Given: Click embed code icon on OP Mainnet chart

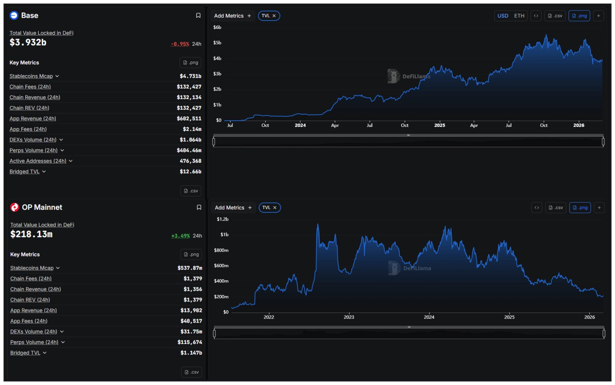Looking at the screenshot, I should [x=537, y=208].
